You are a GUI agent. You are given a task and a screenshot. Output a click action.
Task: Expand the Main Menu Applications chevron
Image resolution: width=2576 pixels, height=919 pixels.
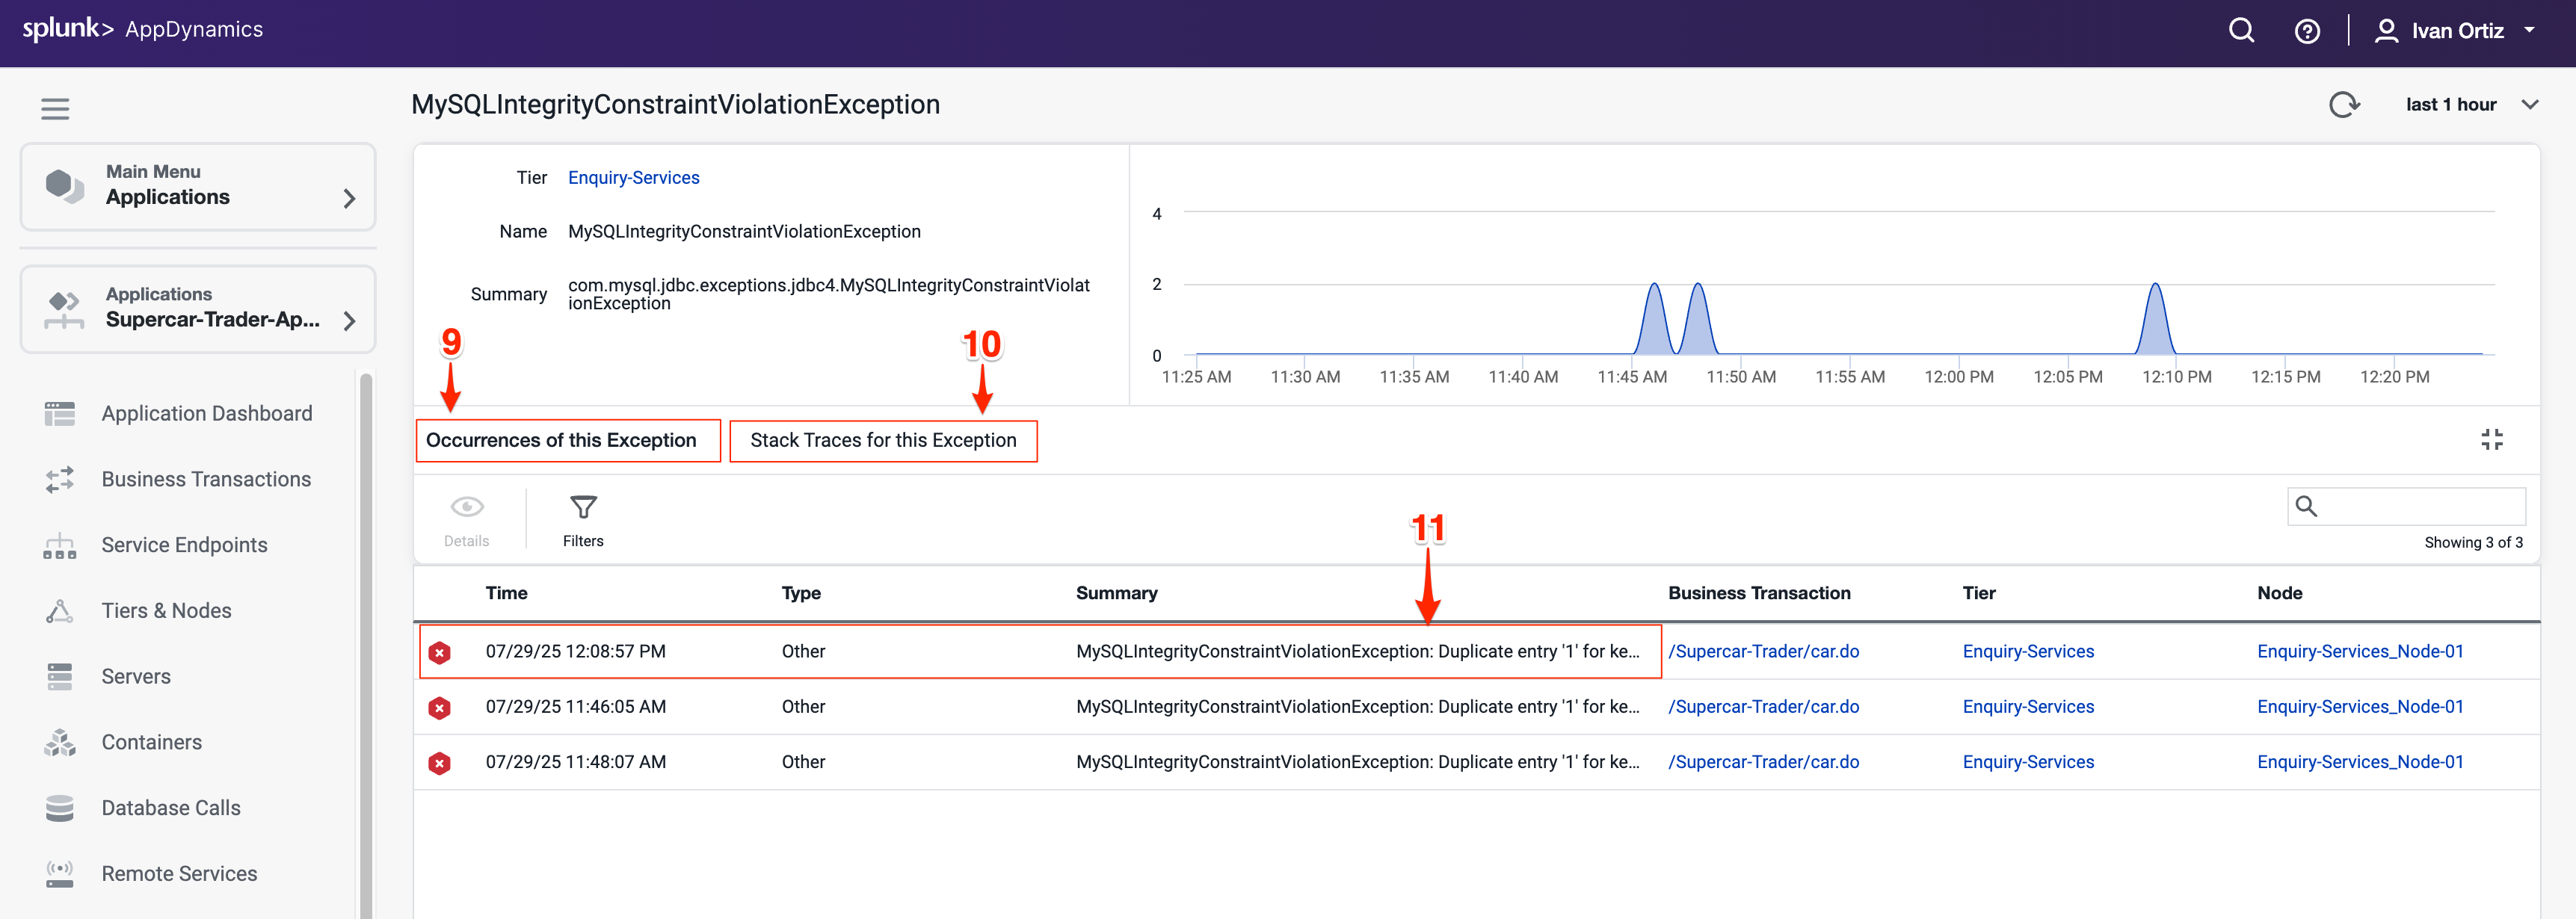[x=349, y=198]
